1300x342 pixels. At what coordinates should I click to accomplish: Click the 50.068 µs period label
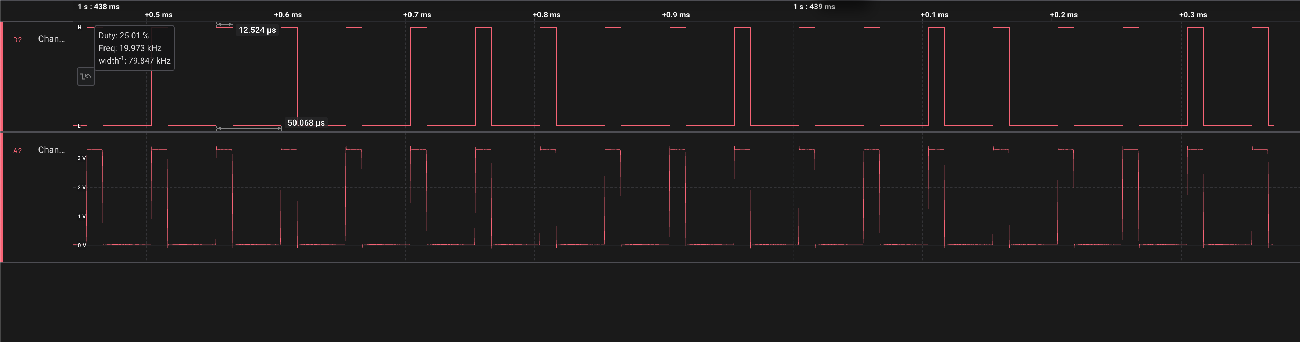click(x=306, y=123)
